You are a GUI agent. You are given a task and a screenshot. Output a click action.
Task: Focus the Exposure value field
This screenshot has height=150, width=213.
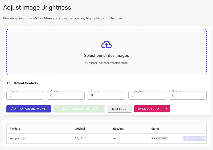click(x=106, y=95)
